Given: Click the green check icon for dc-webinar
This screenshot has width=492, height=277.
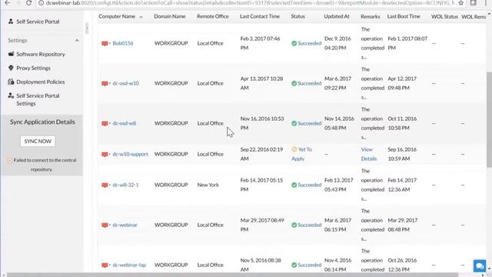Looking at the screenshot, I should [294, 225].
